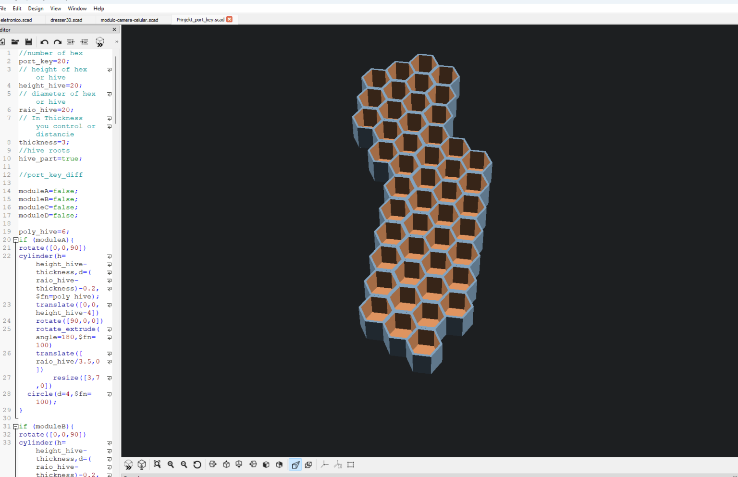This screenshot has height=477, width=738.
Task: Open the Design menu
Action: click(36, 9)
